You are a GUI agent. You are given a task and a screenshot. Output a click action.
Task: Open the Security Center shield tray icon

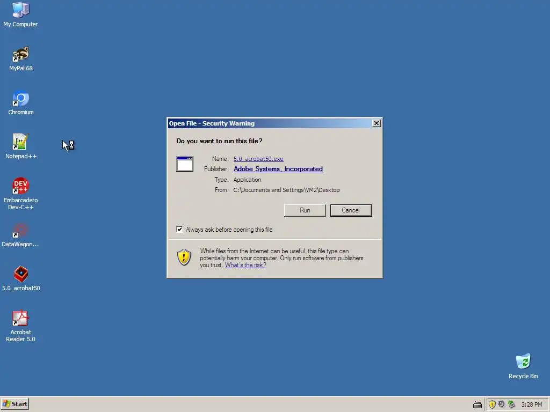pyautogui.click(x=492, y=404)
